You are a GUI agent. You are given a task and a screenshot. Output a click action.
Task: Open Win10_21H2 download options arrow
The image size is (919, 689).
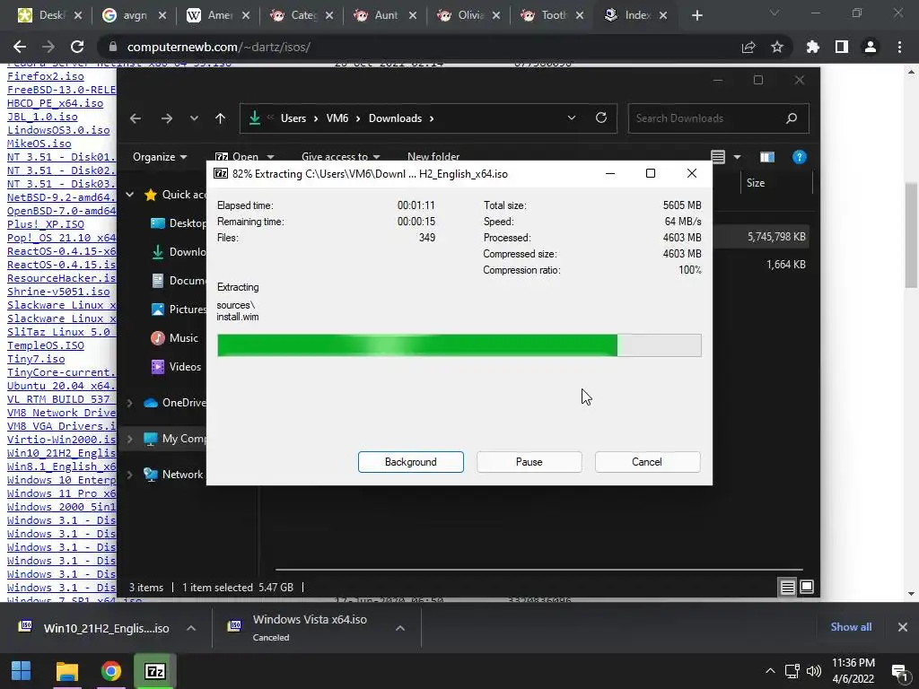(x=191, y=628)
